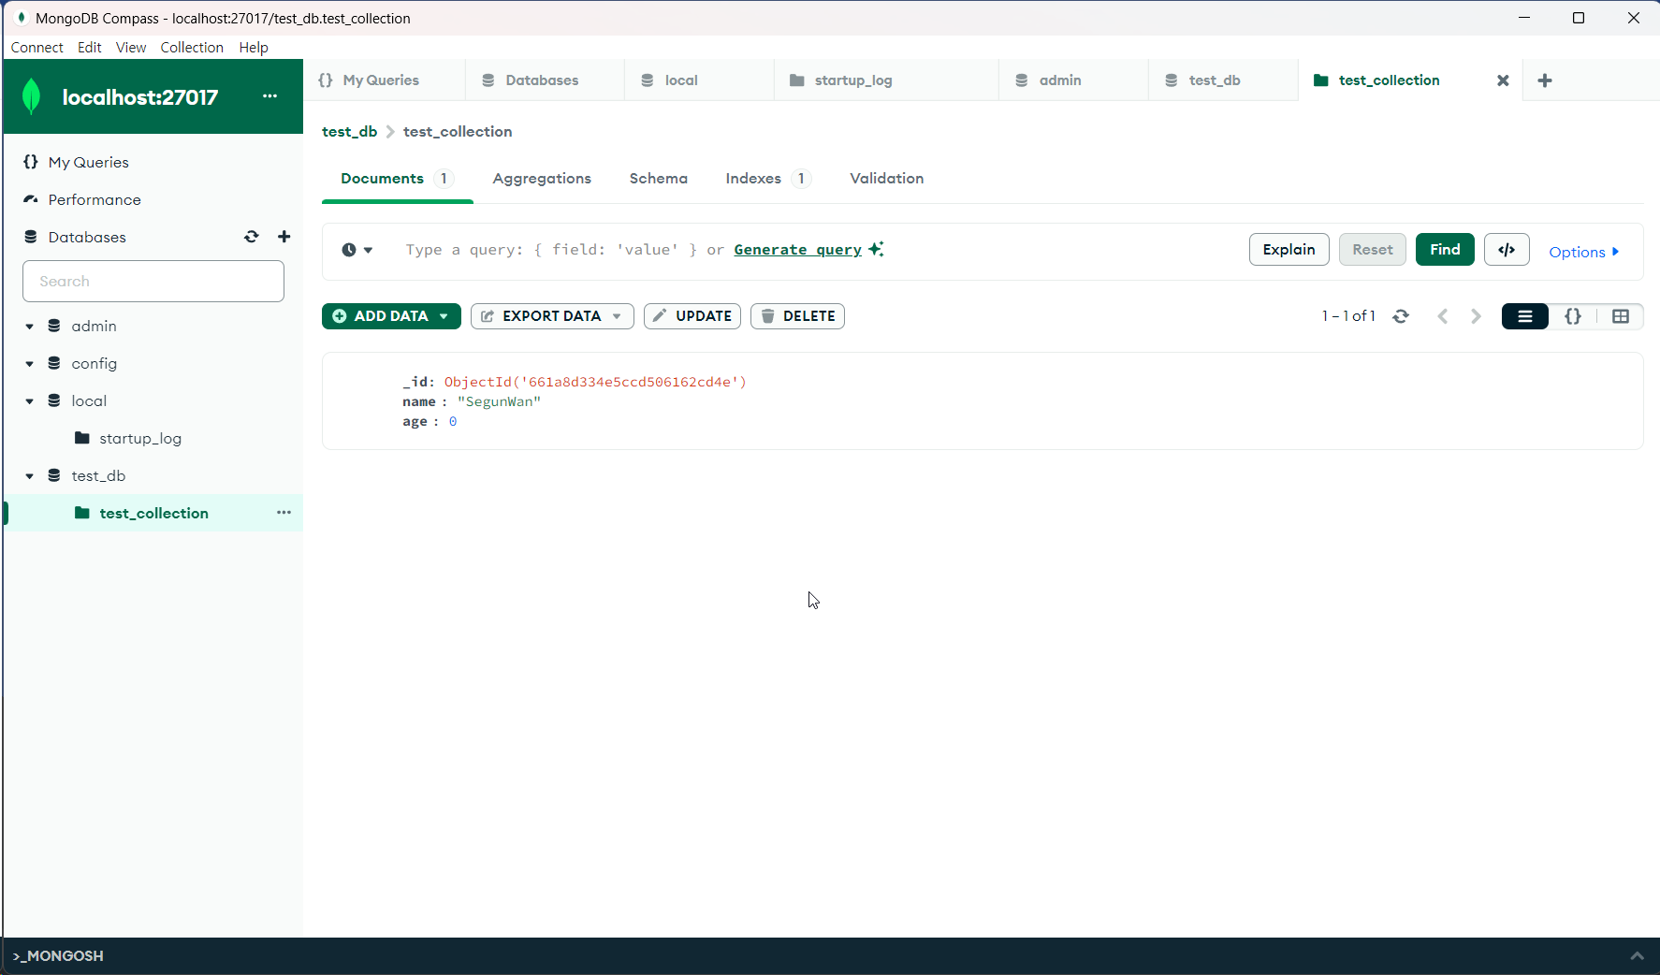The image size is (1660, 975).
Task: Select the admin database in sidebar
Action: pyautogui.click(x=94, y=327)
